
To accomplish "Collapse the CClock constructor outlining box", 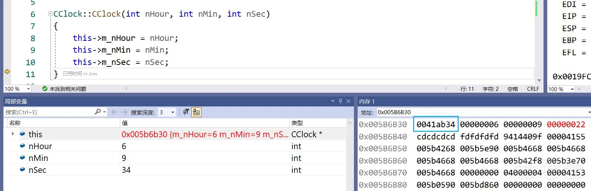I will click(50, 14).
